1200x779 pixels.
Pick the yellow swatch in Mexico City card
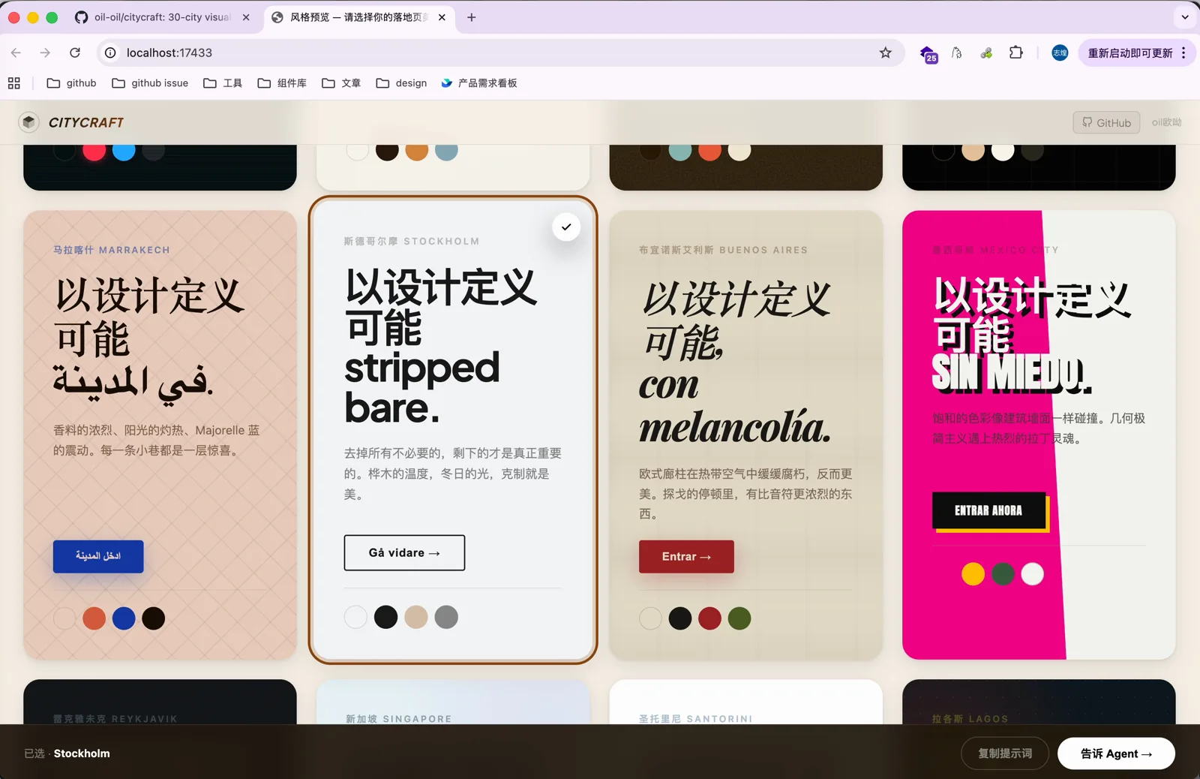[x=973, y=574]
